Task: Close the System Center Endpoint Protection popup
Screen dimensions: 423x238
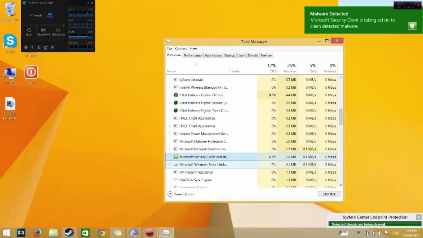Action: click(x=418, y=217)
